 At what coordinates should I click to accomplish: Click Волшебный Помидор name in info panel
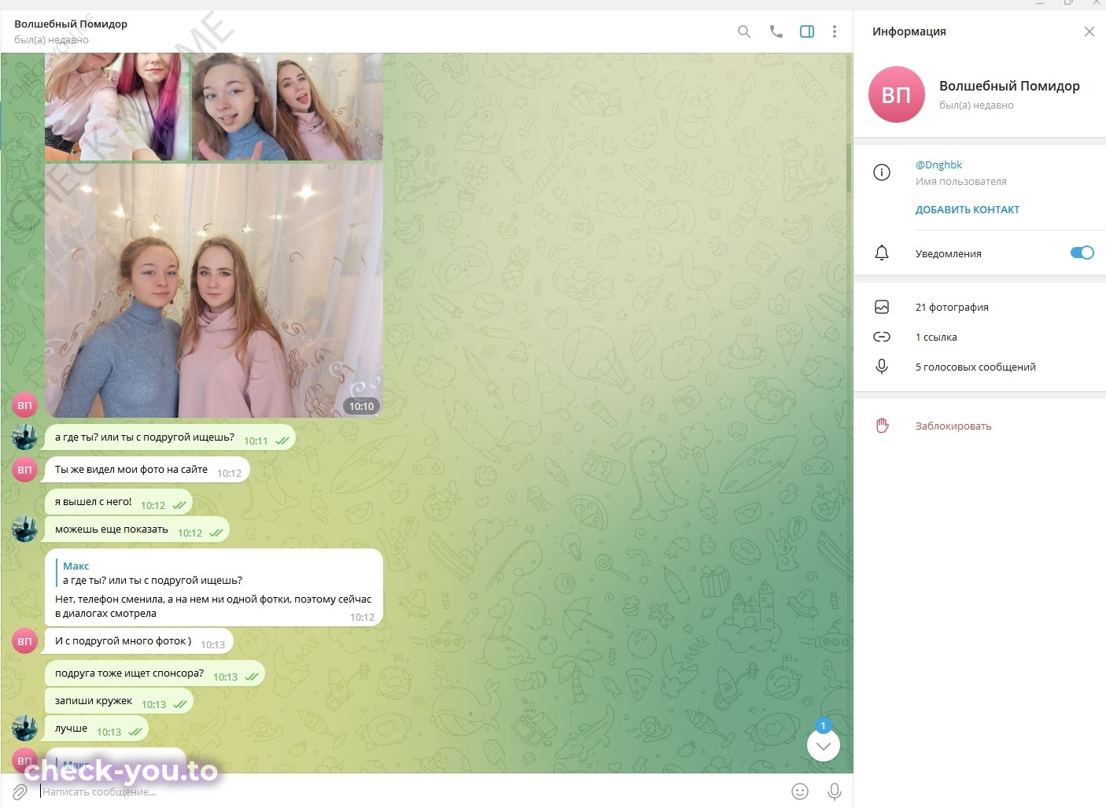(x=1009, y=86)
